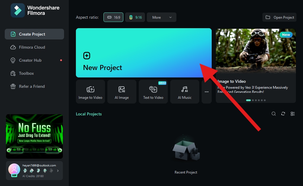Select the Image to Video tool
Viewport: 303px width, 186px height.
[x=90, y=92]
